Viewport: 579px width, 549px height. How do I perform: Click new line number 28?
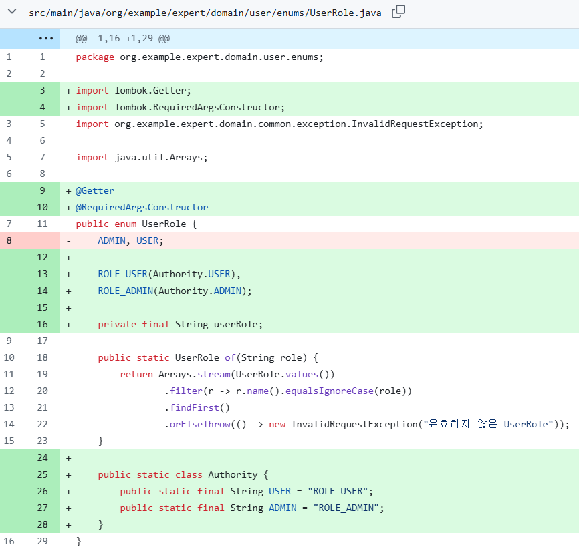click(x=43, y=525)
